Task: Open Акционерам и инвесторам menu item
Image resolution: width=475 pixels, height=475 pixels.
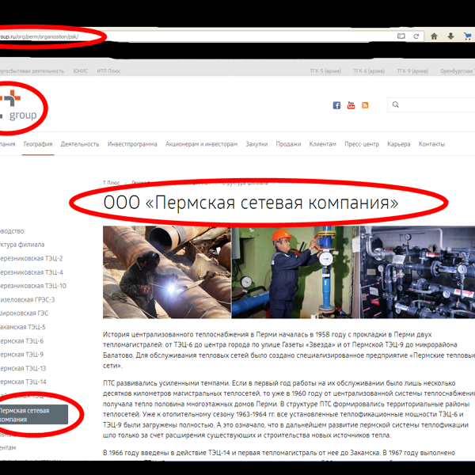Action: [x=201, y=144]
